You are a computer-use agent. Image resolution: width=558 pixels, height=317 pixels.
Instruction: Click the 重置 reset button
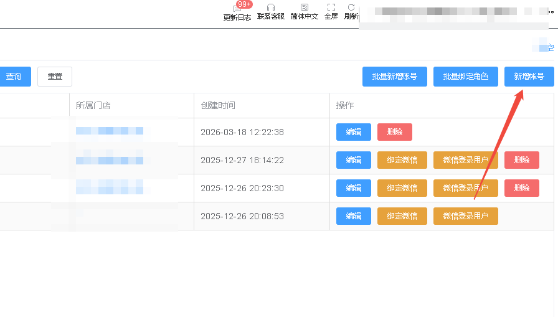coord(55,77)
